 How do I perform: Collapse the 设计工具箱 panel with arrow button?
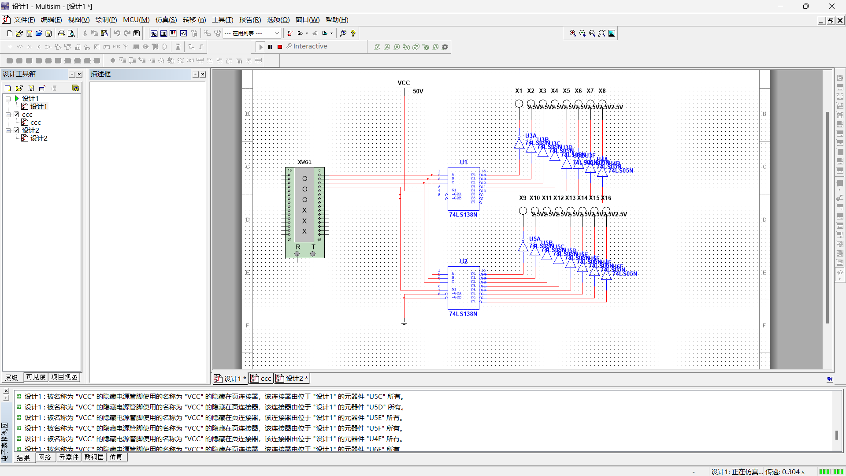tap(72, 74)
